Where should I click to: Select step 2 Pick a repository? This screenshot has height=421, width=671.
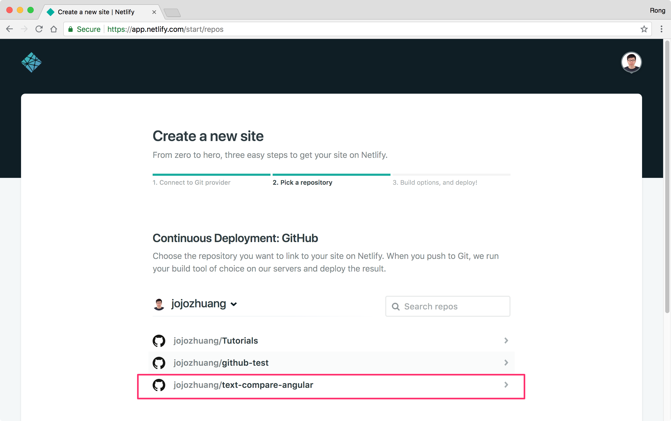click(302, 182)
